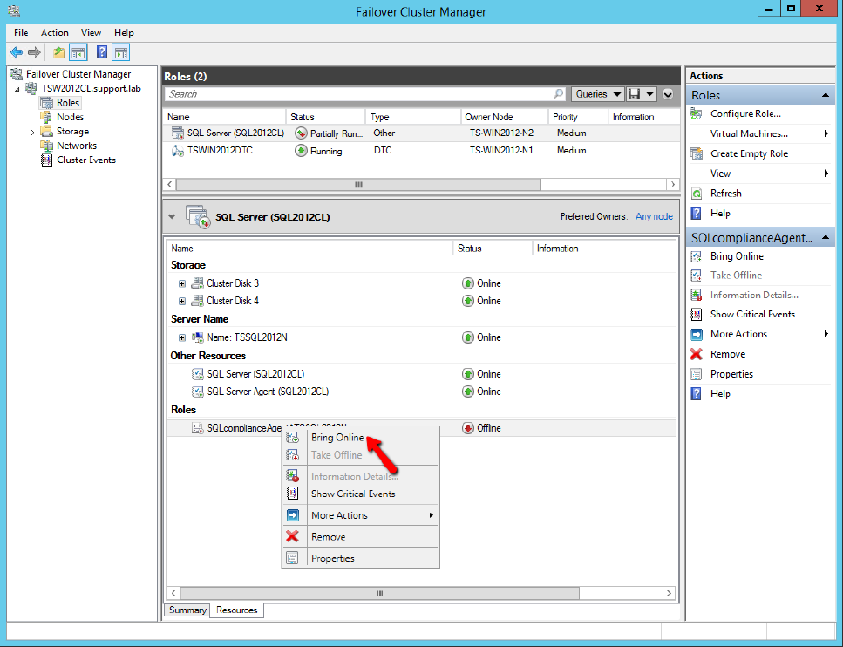Image resolution: width=843 pixels, height=647 pixels.
Task: Switch to the Resources tab
Action: point(236,610)
